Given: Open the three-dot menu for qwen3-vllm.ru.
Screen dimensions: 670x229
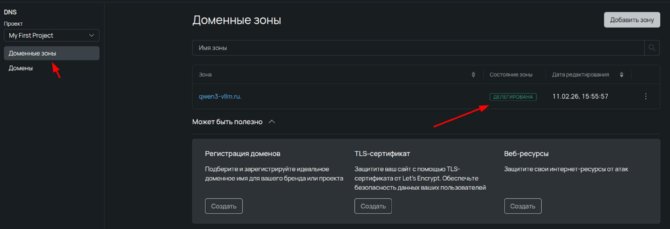Looking at the screenshot, I should point(645,96).
